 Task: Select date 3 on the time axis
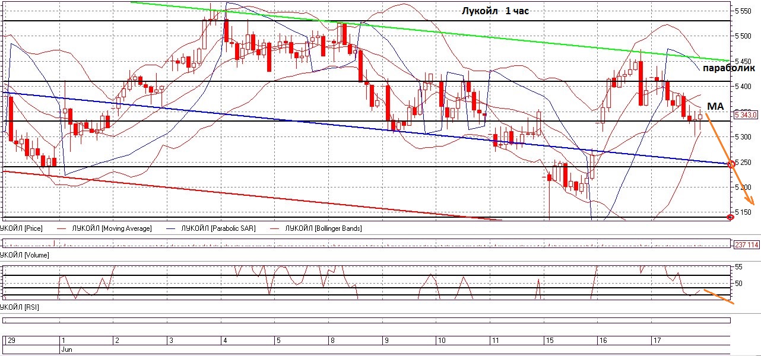click(171, 341)
